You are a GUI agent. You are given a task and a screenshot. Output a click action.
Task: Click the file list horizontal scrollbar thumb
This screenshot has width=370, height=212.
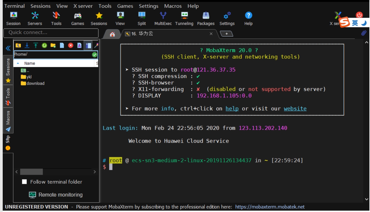[x=31, y=172]
